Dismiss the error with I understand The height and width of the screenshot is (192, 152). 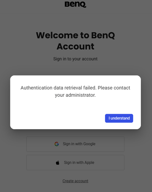point(119,118)
